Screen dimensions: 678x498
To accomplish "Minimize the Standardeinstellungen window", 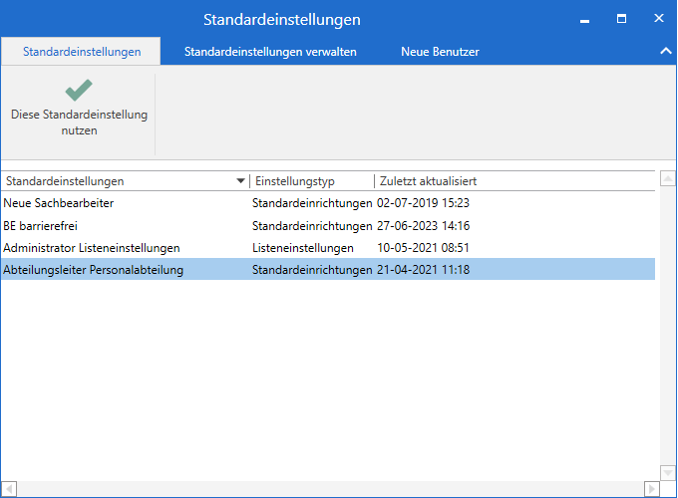I will point(585,19).
